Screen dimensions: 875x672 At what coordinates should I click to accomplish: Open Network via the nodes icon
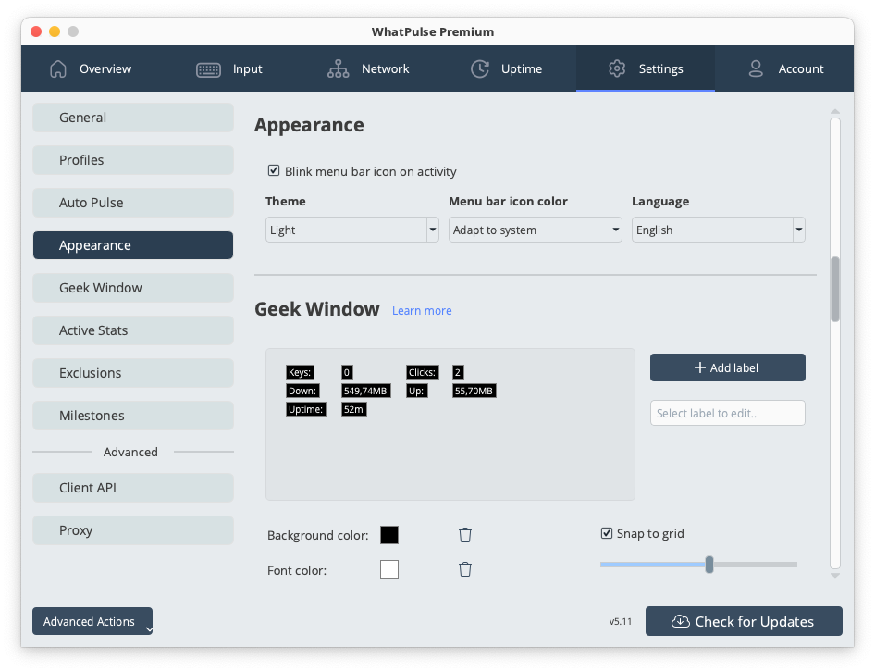(x=338, y=68)
